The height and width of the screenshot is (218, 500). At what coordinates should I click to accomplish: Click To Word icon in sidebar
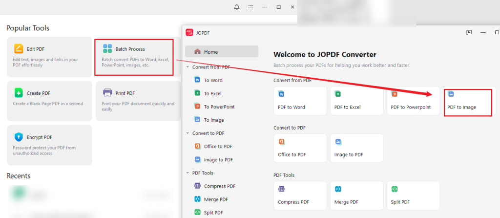tap(197, 80)
